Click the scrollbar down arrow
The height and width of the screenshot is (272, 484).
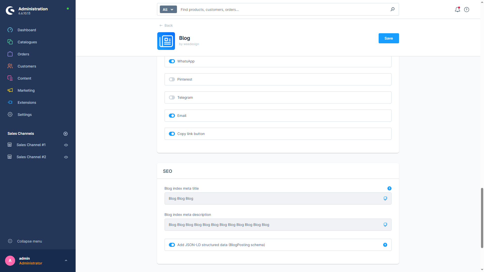point(482,270)
